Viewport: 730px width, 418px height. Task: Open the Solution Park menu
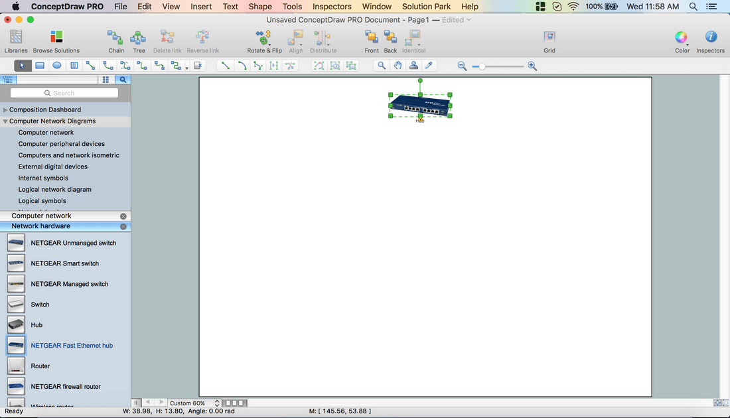pyautogui.click(x=427, y=7)
